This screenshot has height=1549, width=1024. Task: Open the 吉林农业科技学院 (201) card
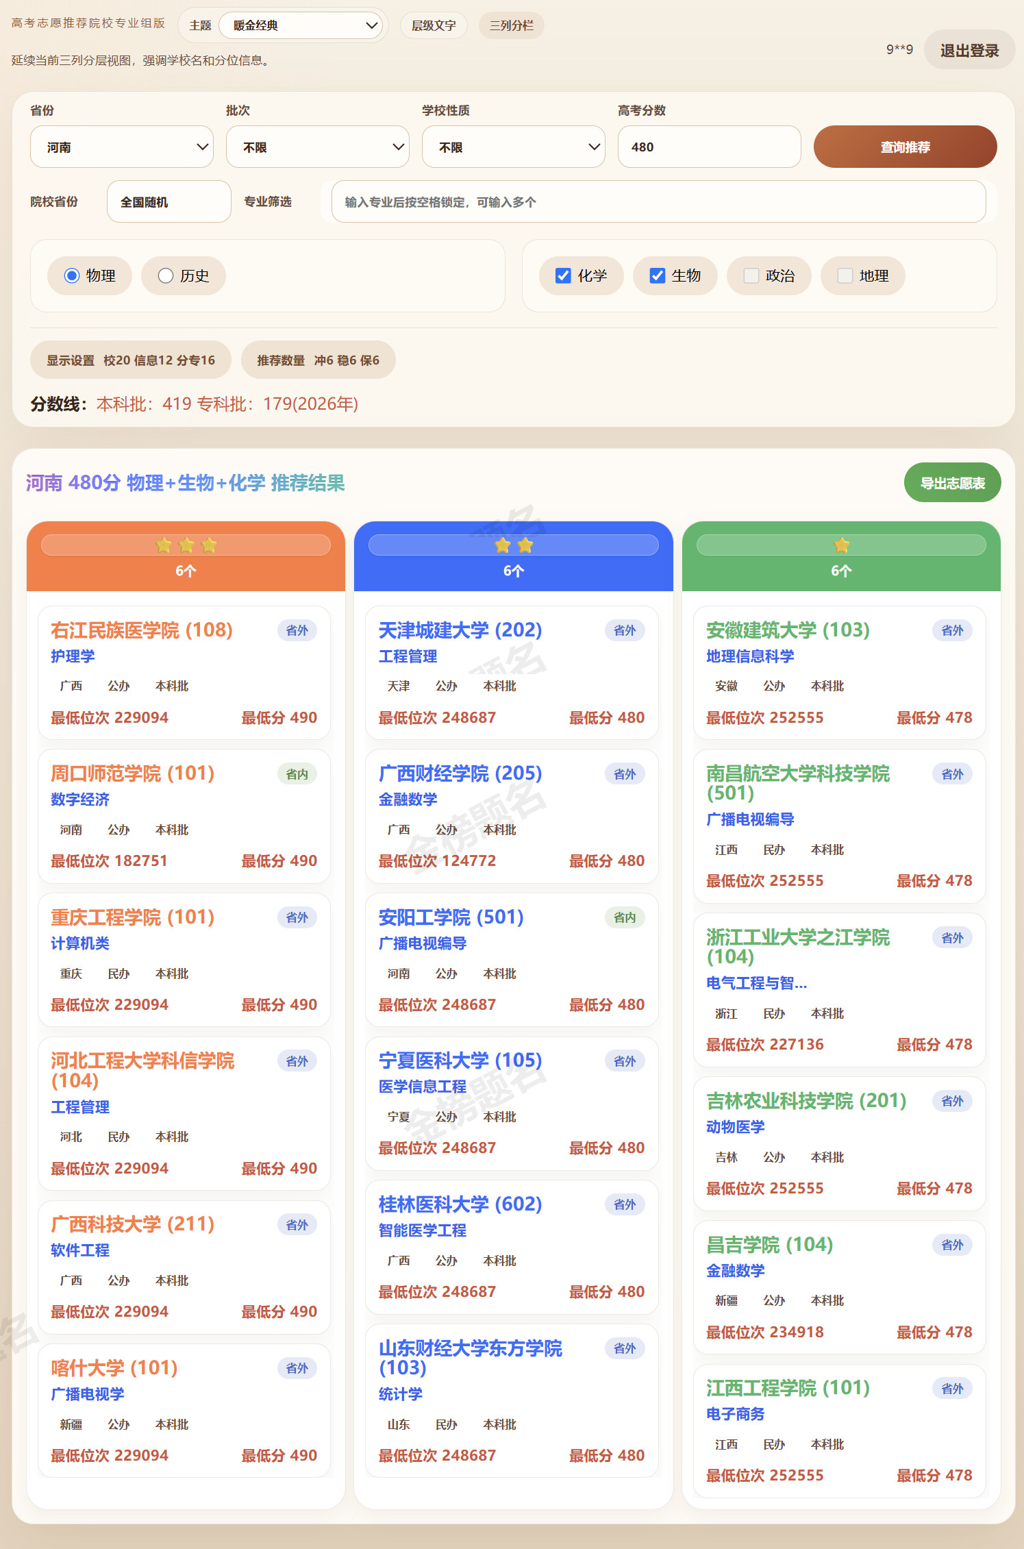pos(840,1143)
